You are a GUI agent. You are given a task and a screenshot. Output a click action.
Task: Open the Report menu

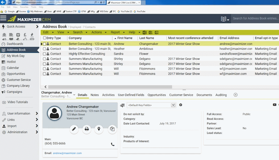115,32
